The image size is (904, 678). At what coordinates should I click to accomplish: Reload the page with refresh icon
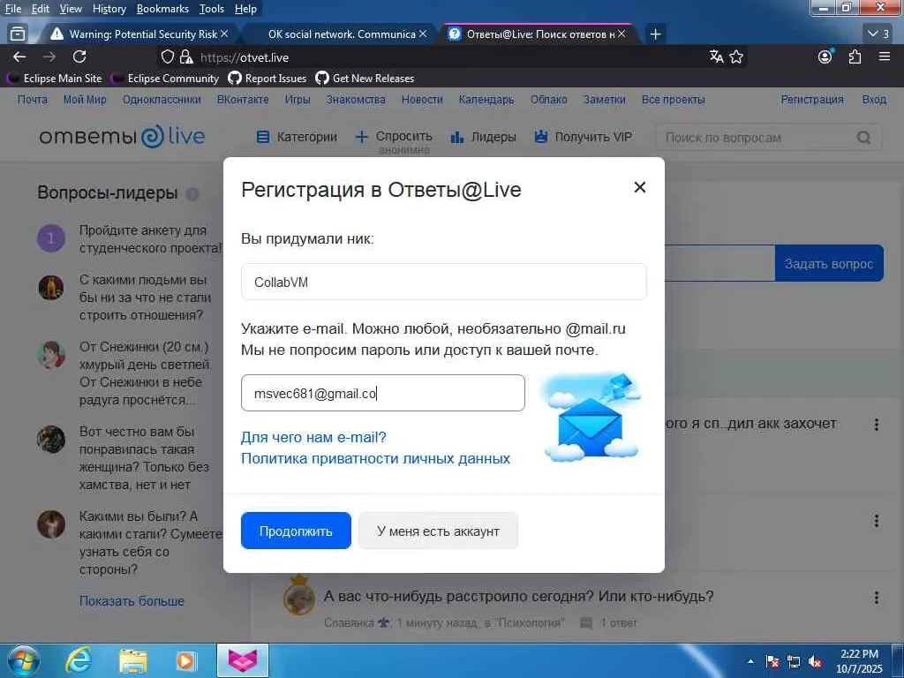[79, 56]
